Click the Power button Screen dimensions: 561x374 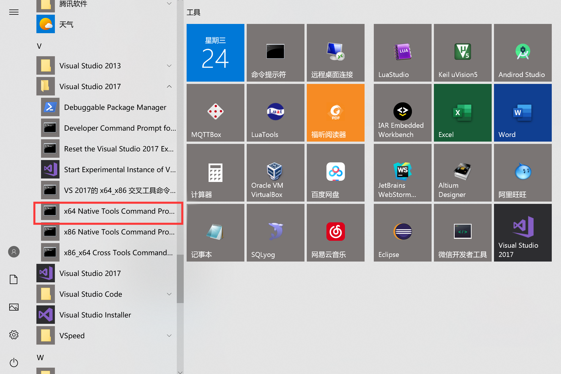coord(14,362)
